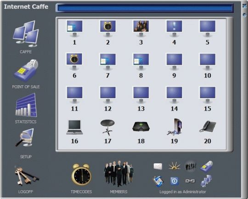Select laptop station 16
The height and width of the screenshot is (199, 248).
[74, 127]
